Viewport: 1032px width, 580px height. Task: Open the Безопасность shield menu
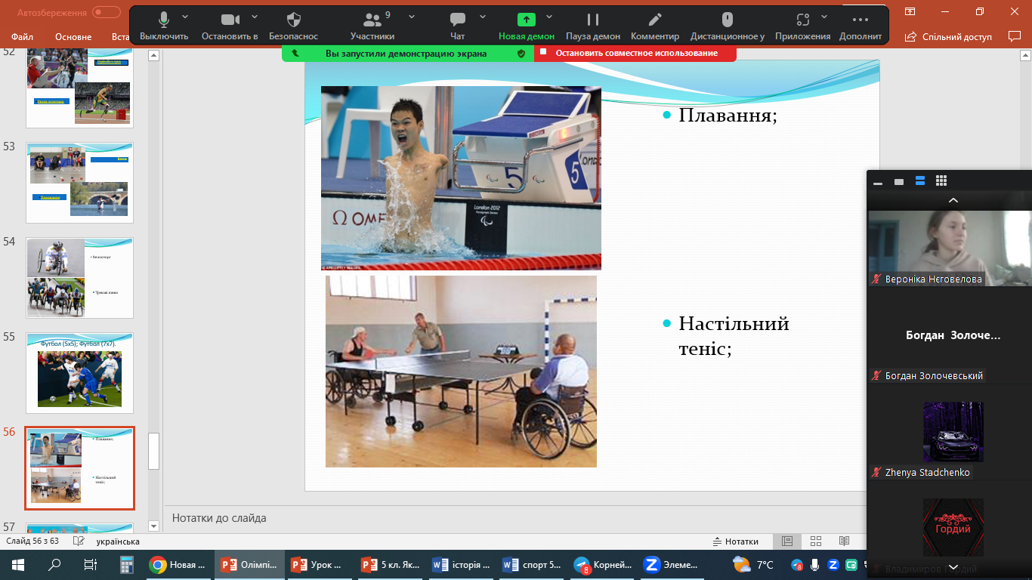[x=294, y=26]
